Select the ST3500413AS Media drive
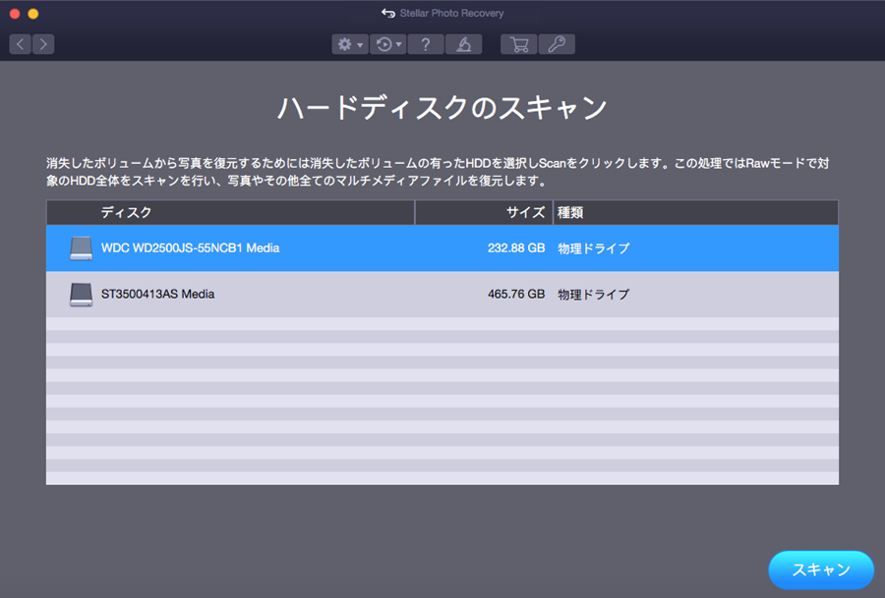 [x=442, y=295]
